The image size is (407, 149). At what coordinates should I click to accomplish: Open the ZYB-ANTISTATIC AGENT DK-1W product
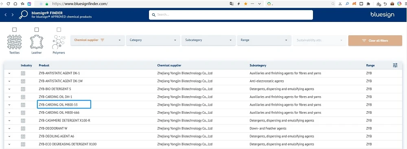(x=61, y=81)
